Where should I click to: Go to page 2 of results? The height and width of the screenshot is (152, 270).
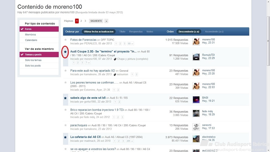(81, 21)
